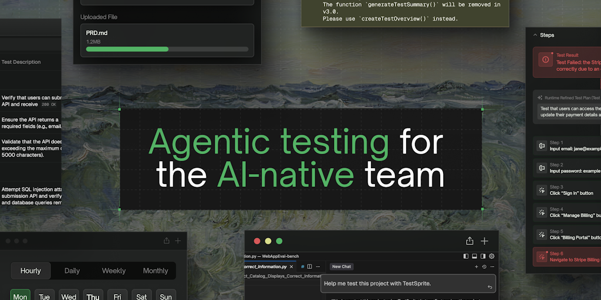
Task: Click the sparkle icon by Runtime Refined Test Plan
Action: point(540,98)
